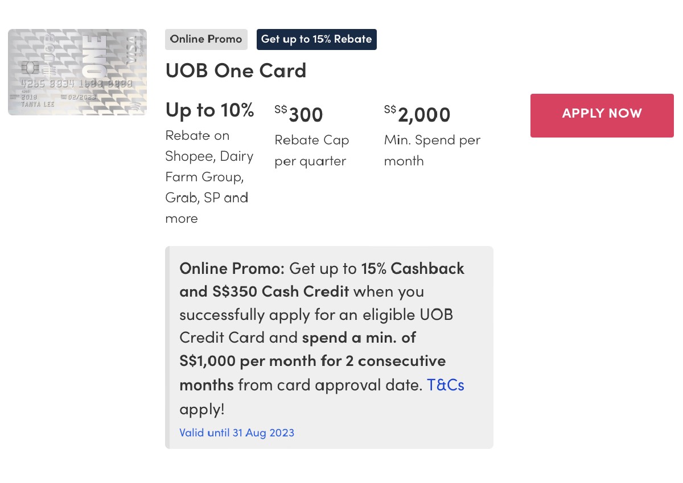Open the UOB One Card title

coord(236,70)
